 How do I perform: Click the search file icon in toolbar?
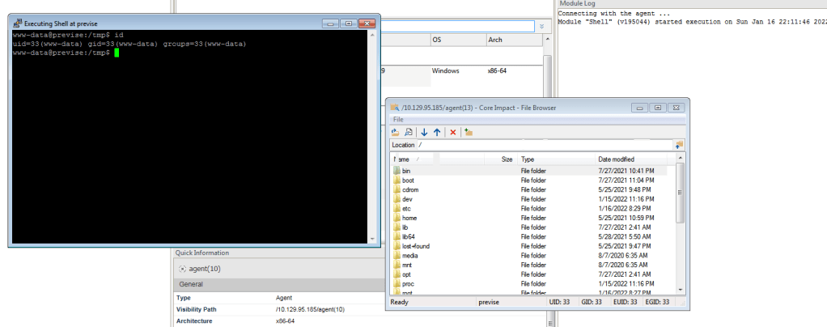coord(409,132)
